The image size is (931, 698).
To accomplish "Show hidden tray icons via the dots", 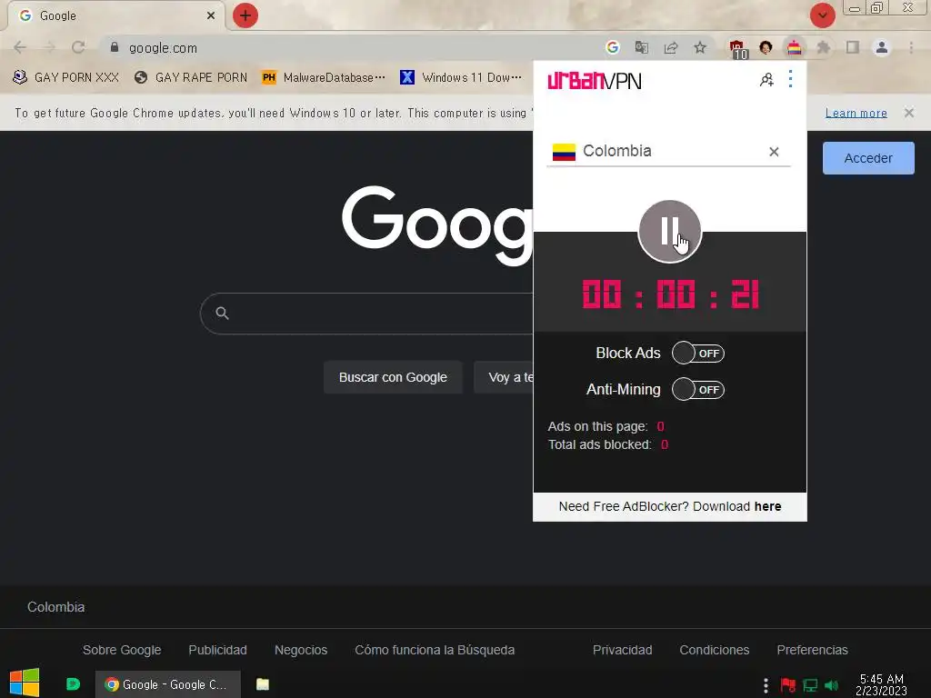I will tap(766, 685).
